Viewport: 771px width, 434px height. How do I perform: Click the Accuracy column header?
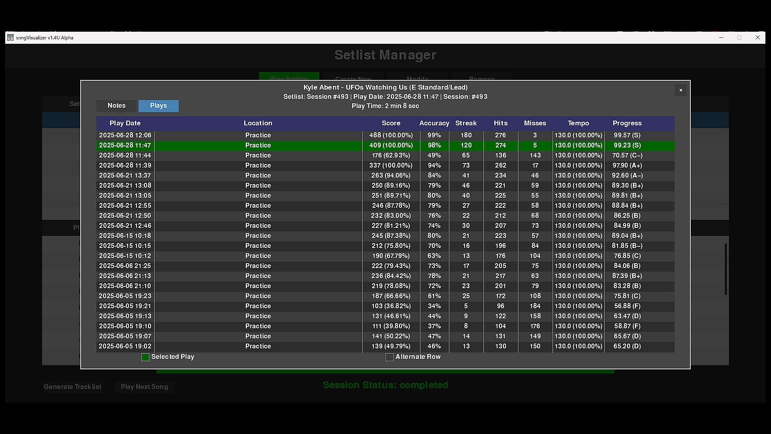[434, 123]
